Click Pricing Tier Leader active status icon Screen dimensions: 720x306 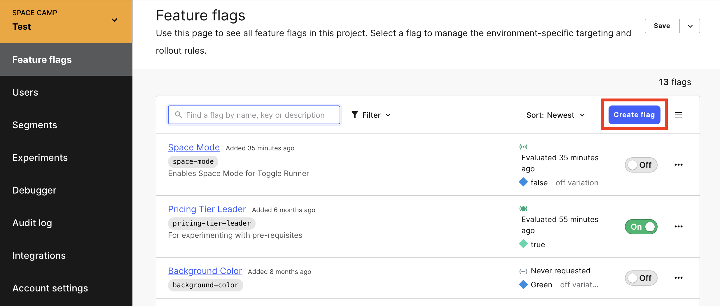[x=523, y=209]
